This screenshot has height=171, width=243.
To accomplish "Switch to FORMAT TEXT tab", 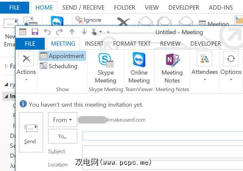I will click(132, 44).
